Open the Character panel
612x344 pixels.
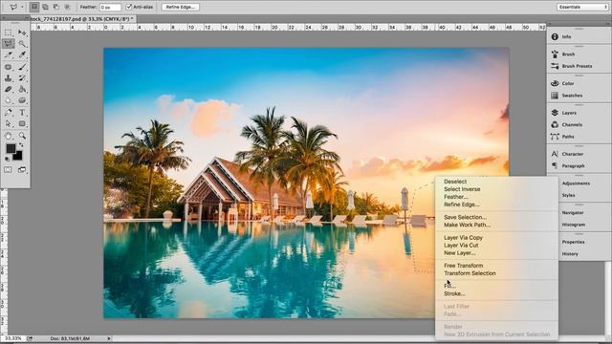pyautogui.click(x=572, y=154)
